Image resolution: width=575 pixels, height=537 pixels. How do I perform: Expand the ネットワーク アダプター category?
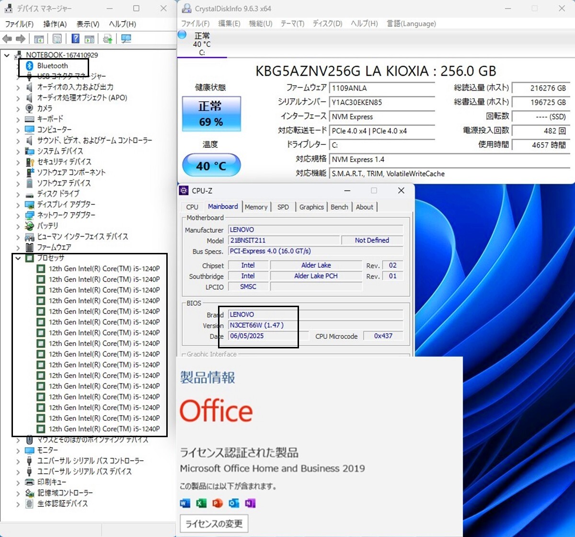point(18,215)
